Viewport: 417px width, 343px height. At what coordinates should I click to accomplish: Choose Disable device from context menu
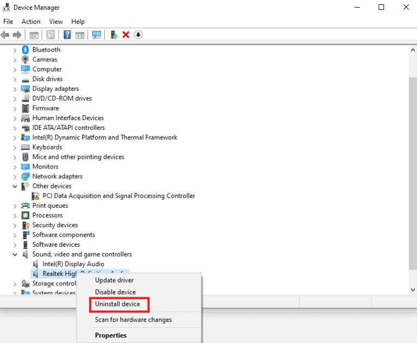tap(116, 292)
